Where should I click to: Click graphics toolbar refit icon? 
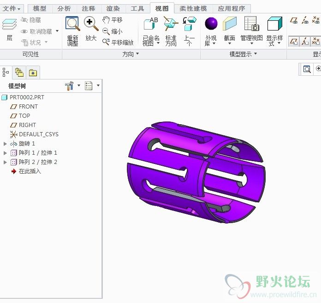point(307,69)
